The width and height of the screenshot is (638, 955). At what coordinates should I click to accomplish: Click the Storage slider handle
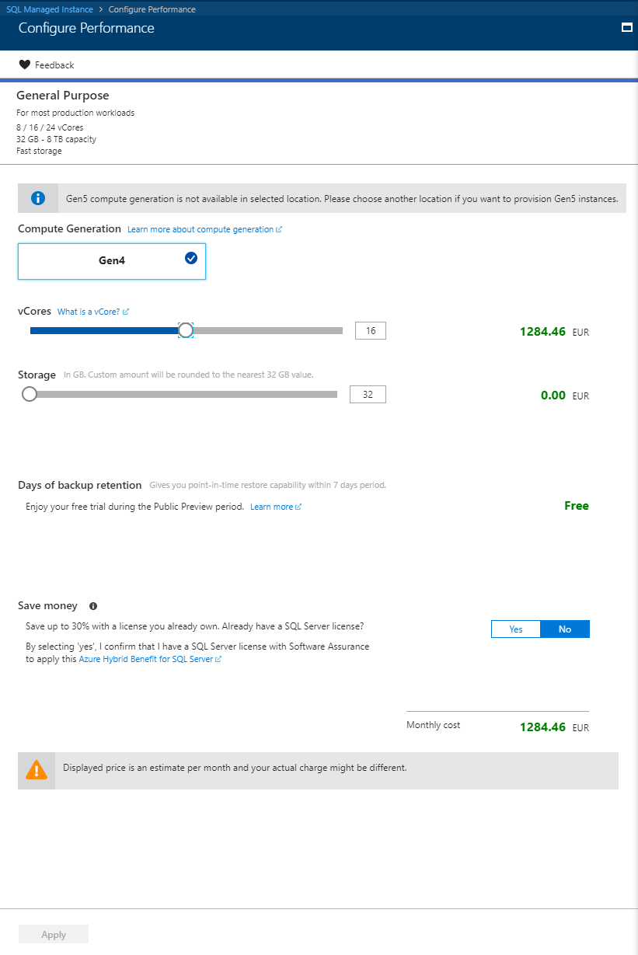tap(30, 394)
